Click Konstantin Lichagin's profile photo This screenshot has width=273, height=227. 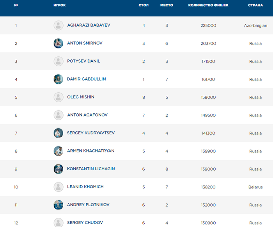tap(58, 169)
